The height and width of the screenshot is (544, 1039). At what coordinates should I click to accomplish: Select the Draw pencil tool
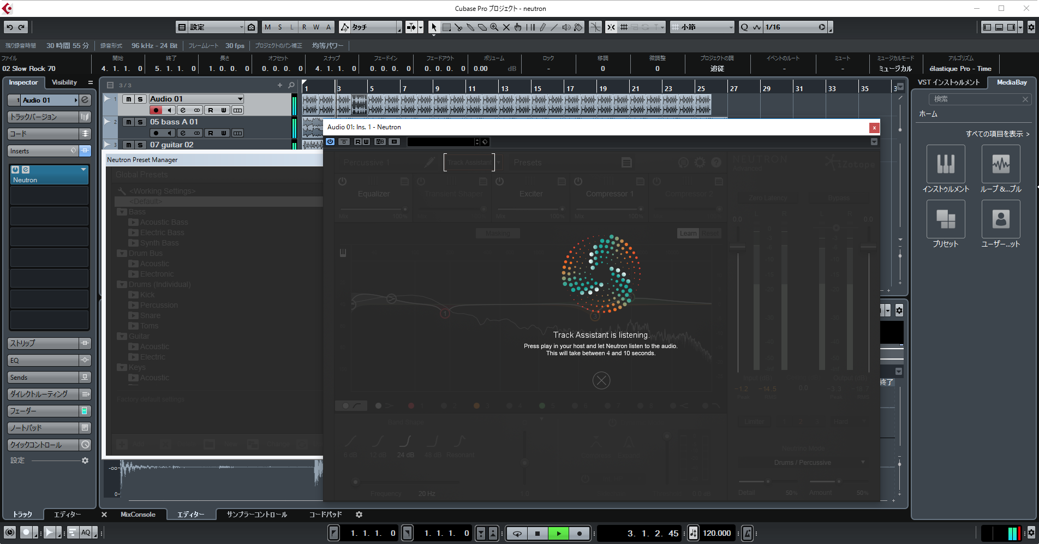542,27
